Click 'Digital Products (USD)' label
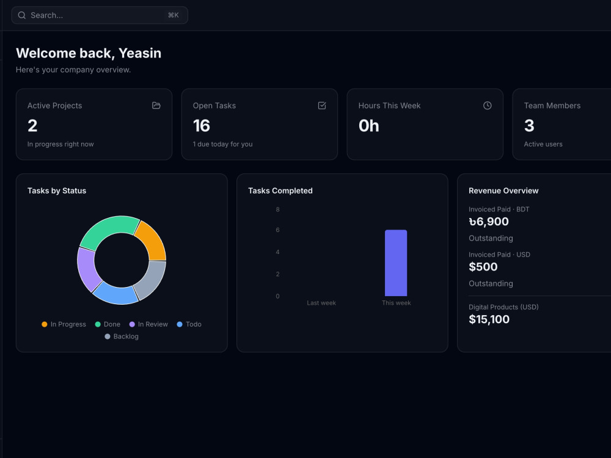This screenshot has height=458, width=611. [503, 307]
